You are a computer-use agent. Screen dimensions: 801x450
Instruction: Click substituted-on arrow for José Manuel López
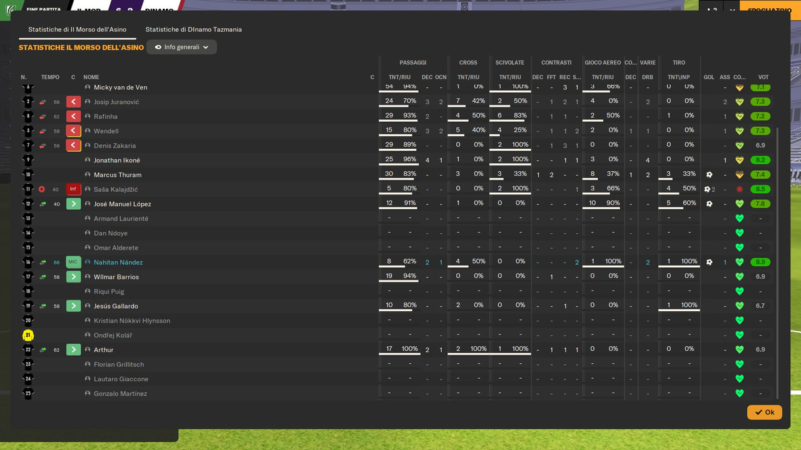coord(74,204)
